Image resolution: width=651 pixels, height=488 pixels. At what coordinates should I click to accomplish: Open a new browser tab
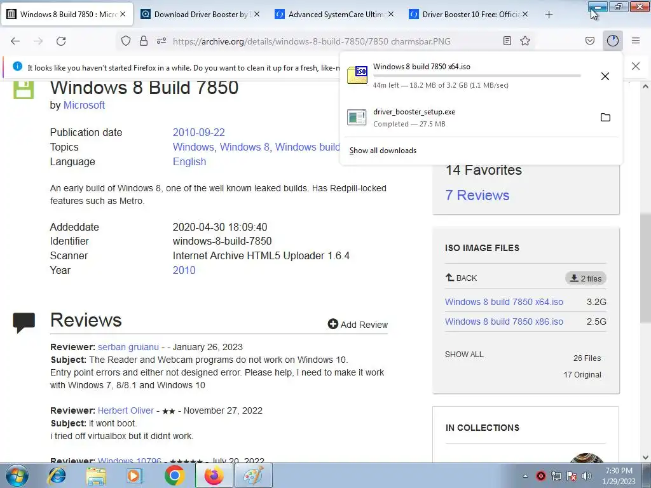click(549, 15)
